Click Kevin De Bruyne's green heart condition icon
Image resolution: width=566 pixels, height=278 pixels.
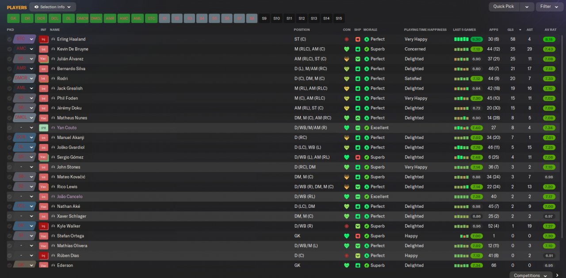tap(347, 49)
